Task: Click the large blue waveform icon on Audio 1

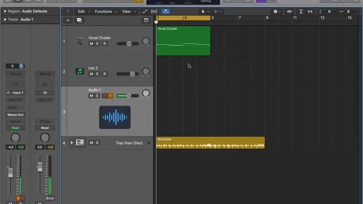Action: pos(115,117)
